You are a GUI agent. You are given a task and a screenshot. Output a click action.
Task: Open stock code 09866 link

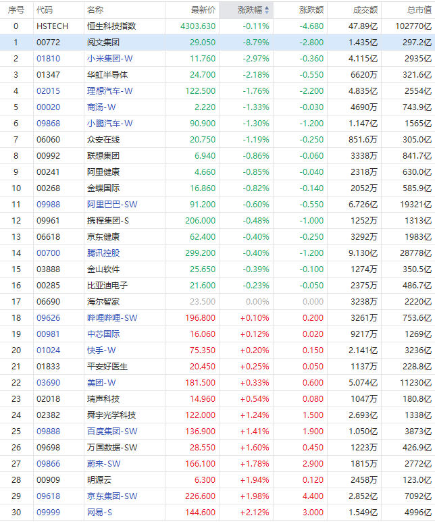[49, 464]
